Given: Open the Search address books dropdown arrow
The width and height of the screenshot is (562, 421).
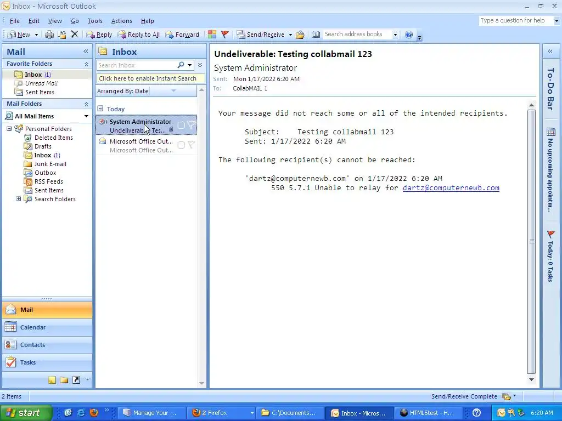Looking at the screenshot, I should 395,35.
